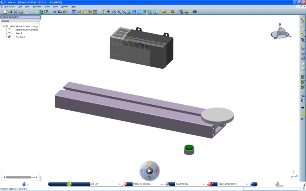
Task: Open the 'No Configuration' dropdown
Action: tap(246, 184)
